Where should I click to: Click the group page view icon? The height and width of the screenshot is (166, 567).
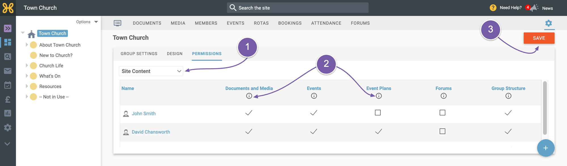coord(117,23)
